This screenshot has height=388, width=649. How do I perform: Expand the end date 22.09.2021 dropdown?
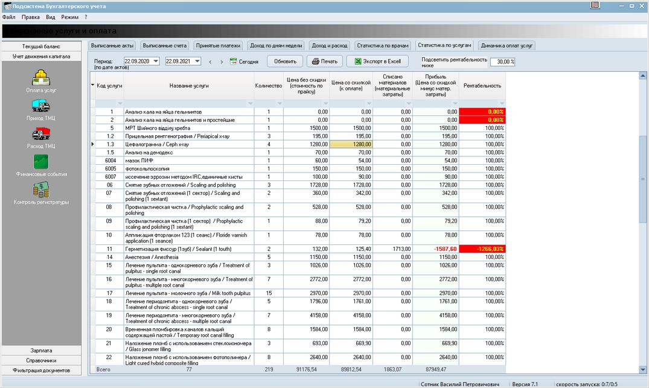197,62
